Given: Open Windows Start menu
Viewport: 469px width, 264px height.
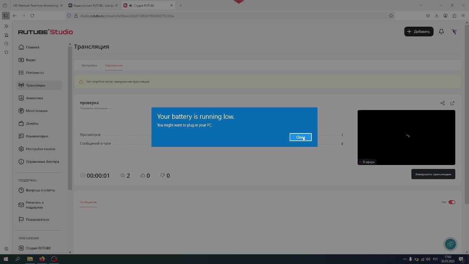Looking at the screenshot, I should coord(5,259).
